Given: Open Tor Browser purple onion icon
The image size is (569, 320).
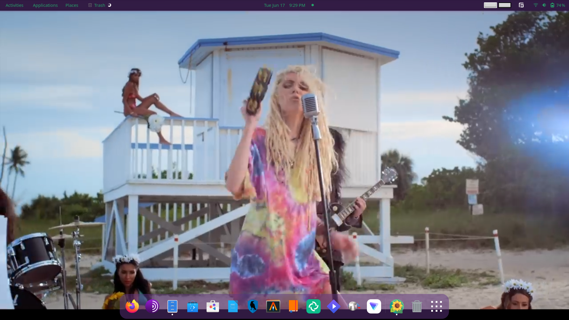Looking at the screenshot, I should [x=152, y=306].
